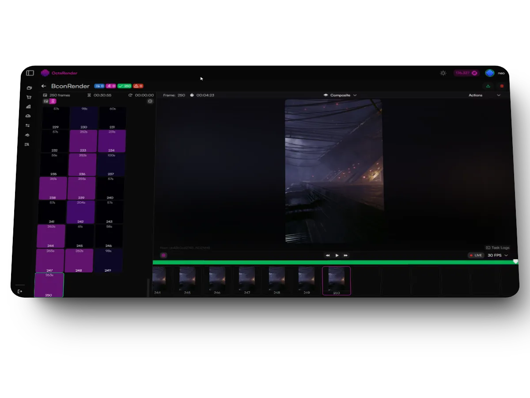530x398 pixels.
Task: Delete the job with the red trash icon
Action: tap(502, 86)
